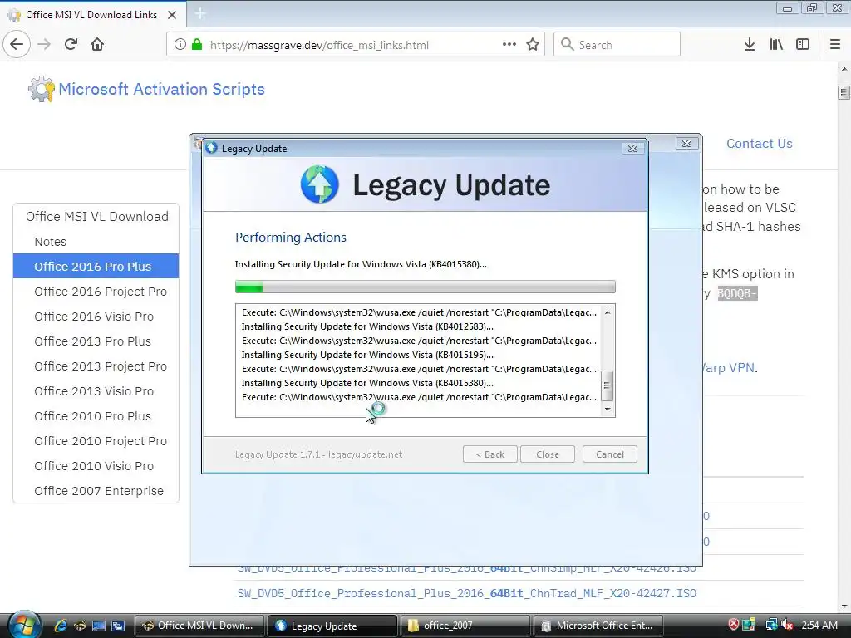Click the Back button in Legacy Update
The width and height of the screenshot is (851, 638).
[490, 454]
